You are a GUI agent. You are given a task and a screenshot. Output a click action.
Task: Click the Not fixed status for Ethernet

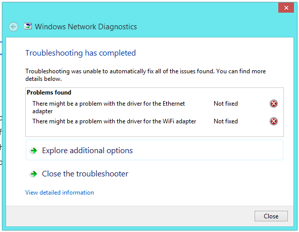pyautogui.click(x=226, y=104)
